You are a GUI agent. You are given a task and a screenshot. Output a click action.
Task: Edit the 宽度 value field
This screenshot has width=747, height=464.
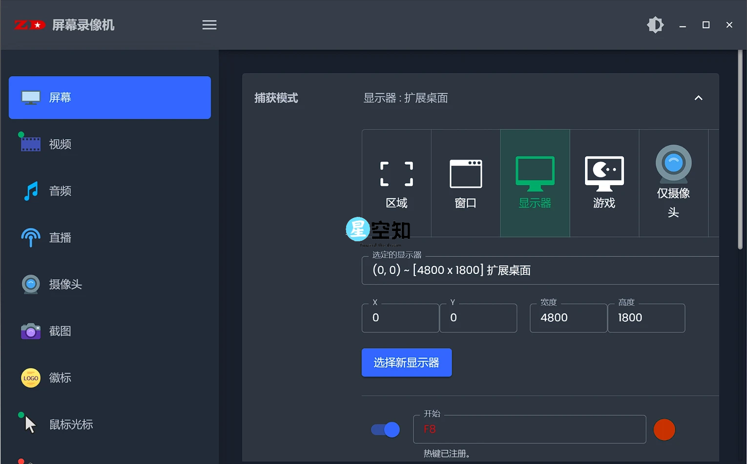pos(568,317)
